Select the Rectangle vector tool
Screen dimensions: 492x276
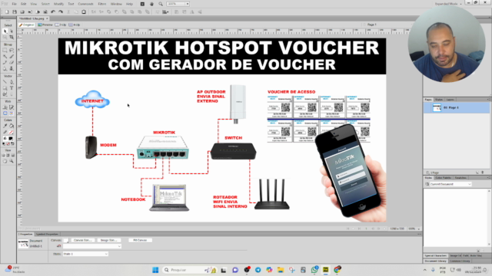pyautogui.click(x=5, y=88)
